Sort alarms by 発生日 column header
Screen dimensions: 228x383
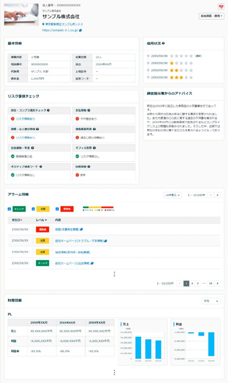click(x=17, y=220)
